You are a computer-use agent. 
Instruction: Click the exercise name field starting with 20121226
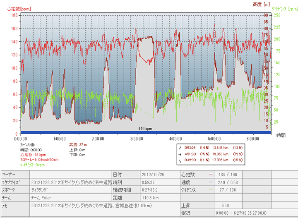coord(71,182)
